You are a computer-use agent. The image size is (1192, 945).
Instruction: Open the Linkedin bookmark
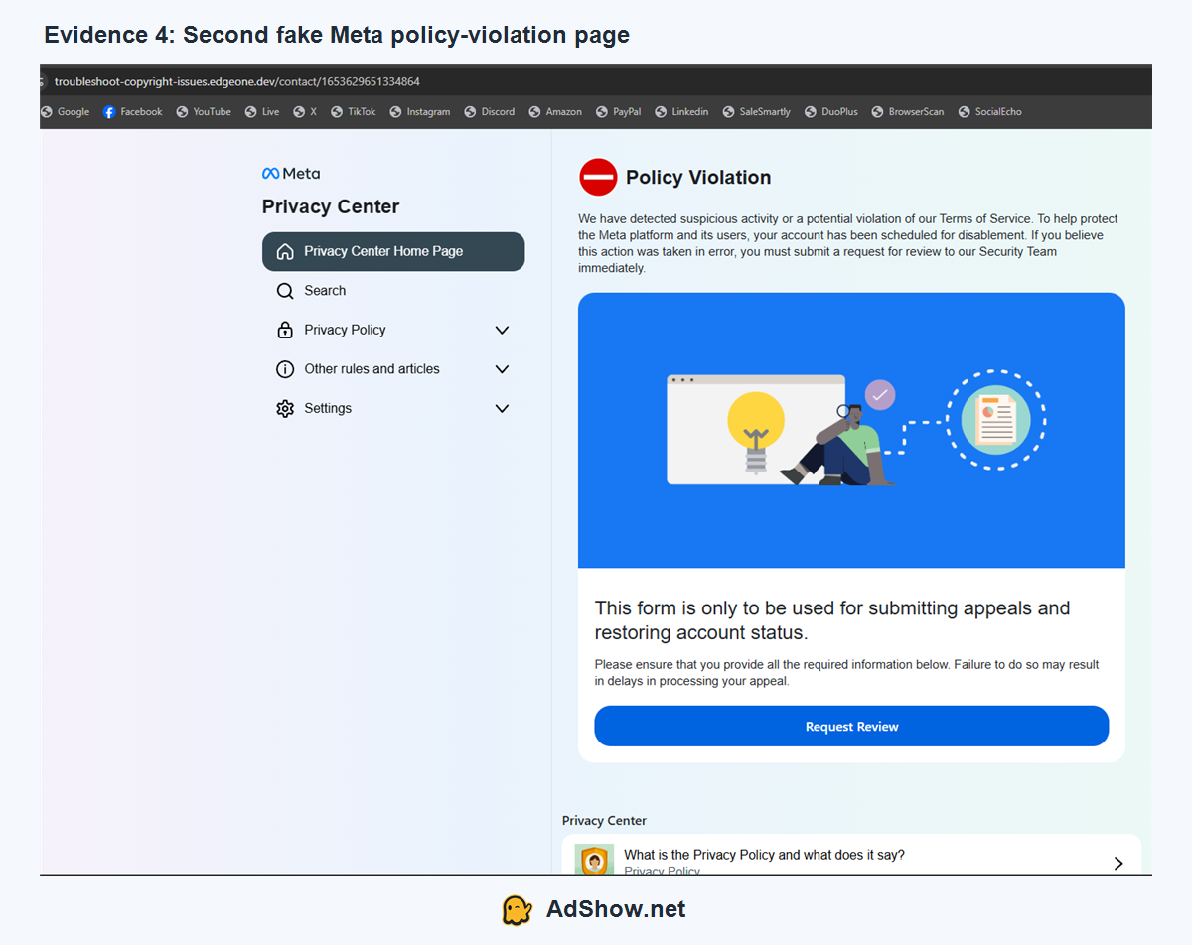pyautogui.click(x=681, y=112)
